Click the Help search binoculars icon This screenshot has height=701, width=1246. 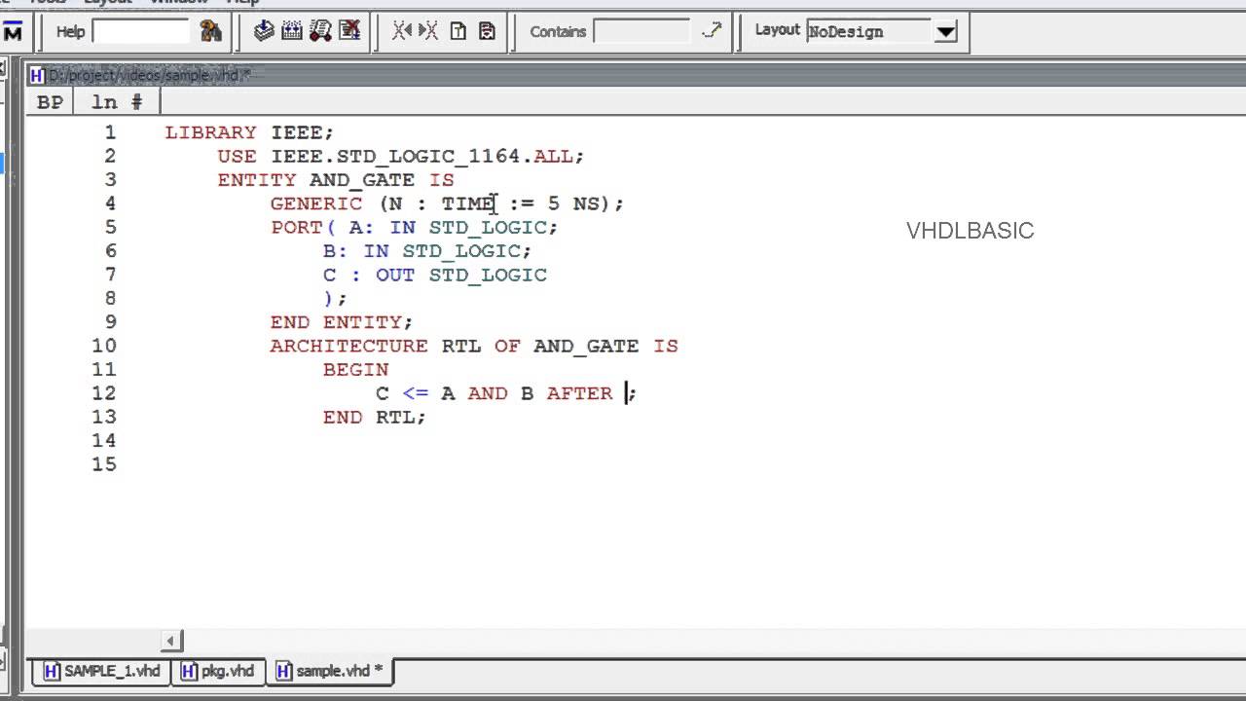(x=210, y=31)
